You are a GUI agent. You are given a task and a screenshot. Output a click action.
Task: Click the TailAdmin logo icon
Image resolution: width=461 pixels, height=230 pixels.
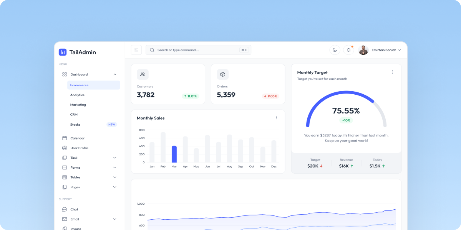point(62,52)
